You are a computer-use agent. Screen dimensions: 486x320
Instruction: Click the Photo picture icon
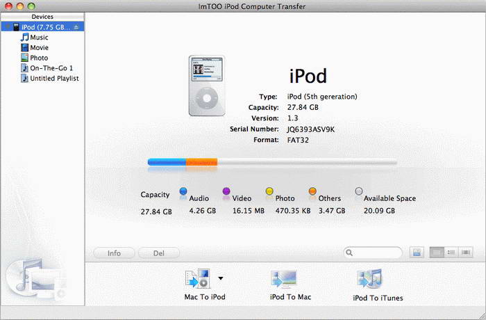[24, 58]
